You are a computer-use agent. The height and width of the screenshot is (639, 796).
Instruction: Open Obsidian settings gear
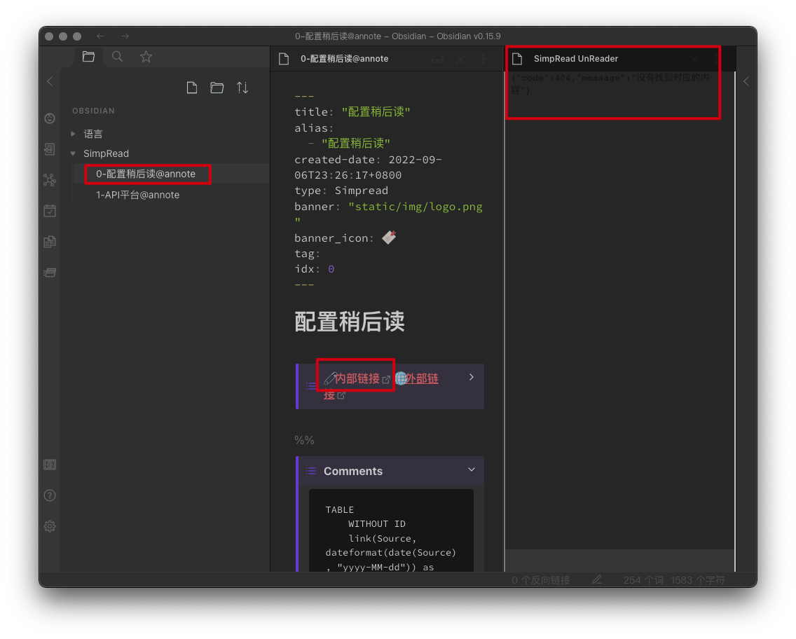point(50,526)
